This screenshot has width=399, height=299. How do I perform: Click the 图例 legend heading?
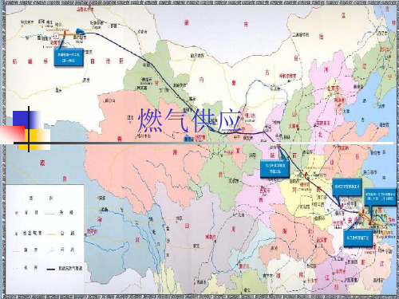[41, 199]
